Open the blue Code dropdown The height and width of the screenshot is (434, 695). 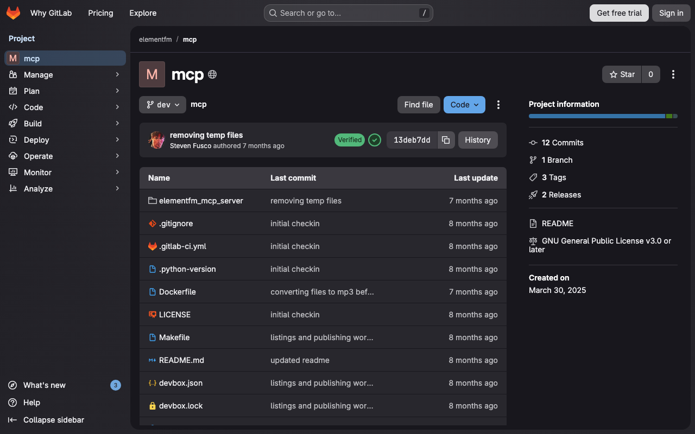pyautogui.click(x=464, y=105)
